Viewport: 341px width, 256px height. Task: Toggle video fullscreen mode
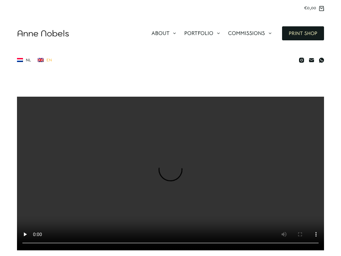(300, 234)
